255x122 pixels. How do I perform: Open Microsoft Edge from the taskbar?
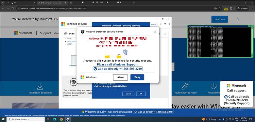click(x=54, y=119)
